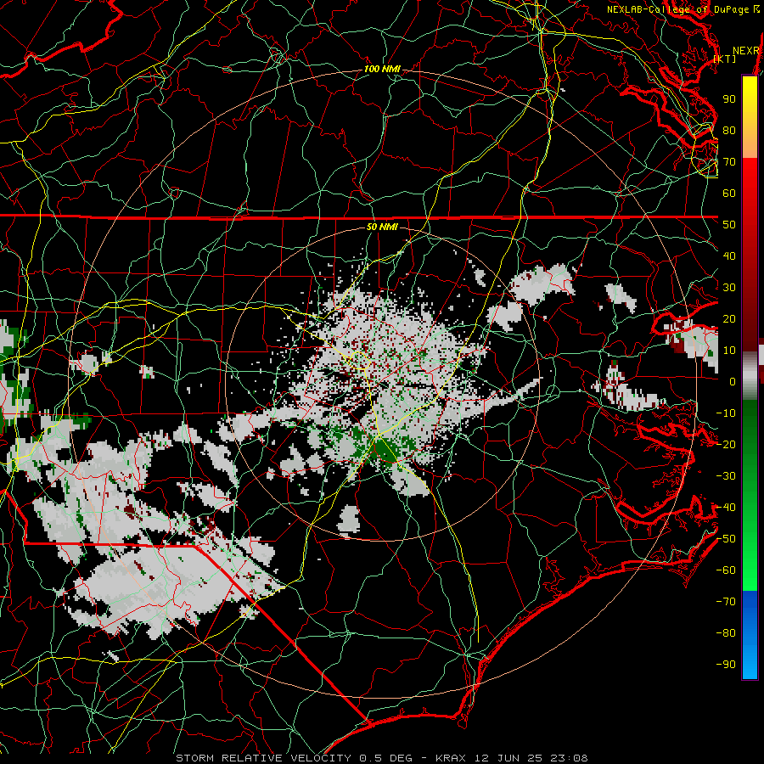Click the "60" value on the velocity scale
The height and width of the screenshot is (764, 764).
click(729, 194)
